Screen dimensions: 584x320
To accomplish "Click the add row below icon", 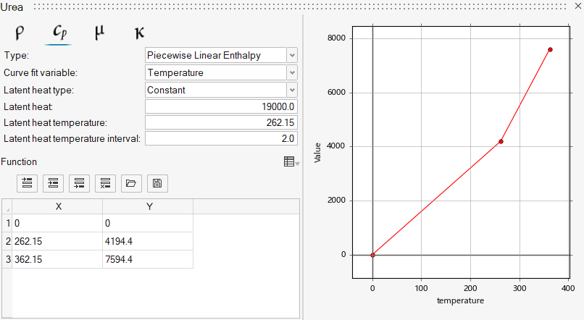I will pyautogui.click(x=80, y=183).
